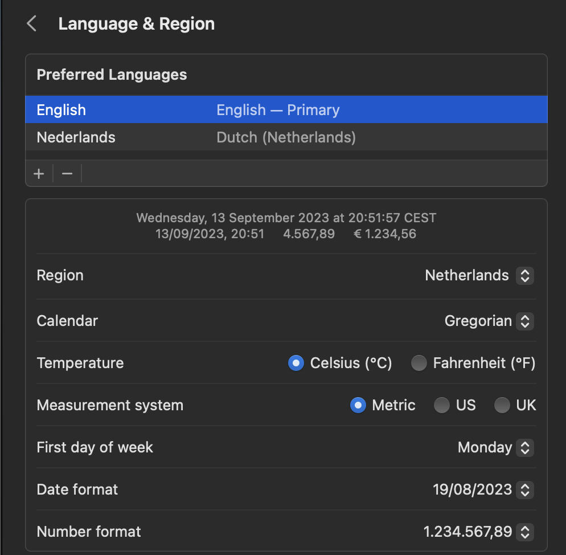Open the First day of week arrows icon
Screen dimensions: 566x555
[525, 448]
